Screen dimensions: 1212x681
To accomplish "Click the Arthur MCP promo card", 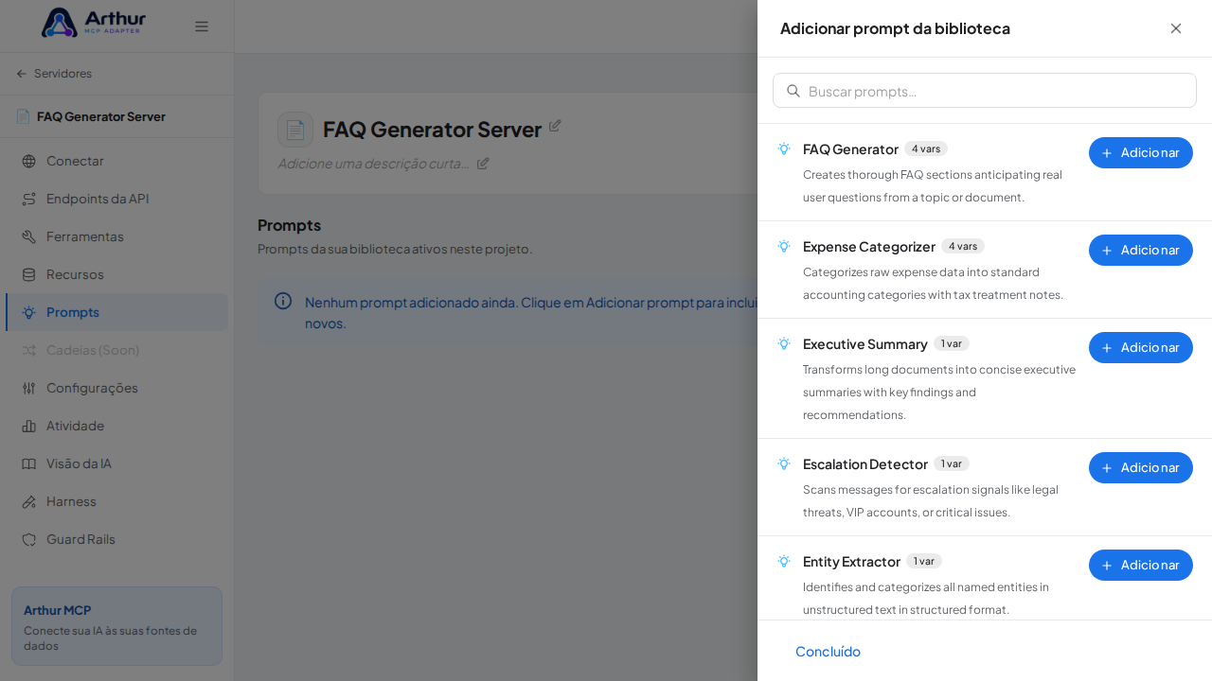I will click(116, 626).
